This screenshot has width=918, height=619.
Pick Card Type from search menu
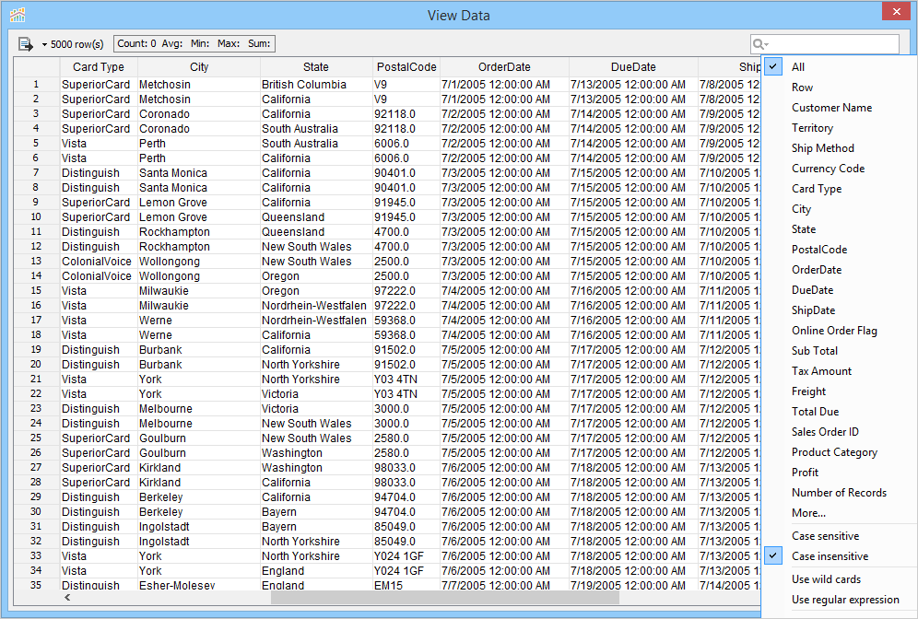(839, 189)
